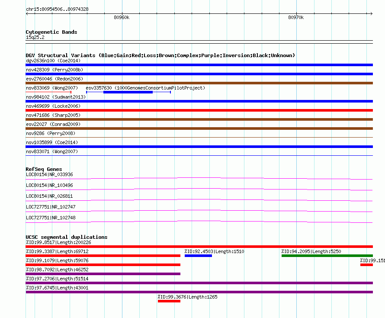Select the purple bar for %ID:98.7092|Length:46252
The width and height of the screenshot is (385, 318).
click(103, 274)
